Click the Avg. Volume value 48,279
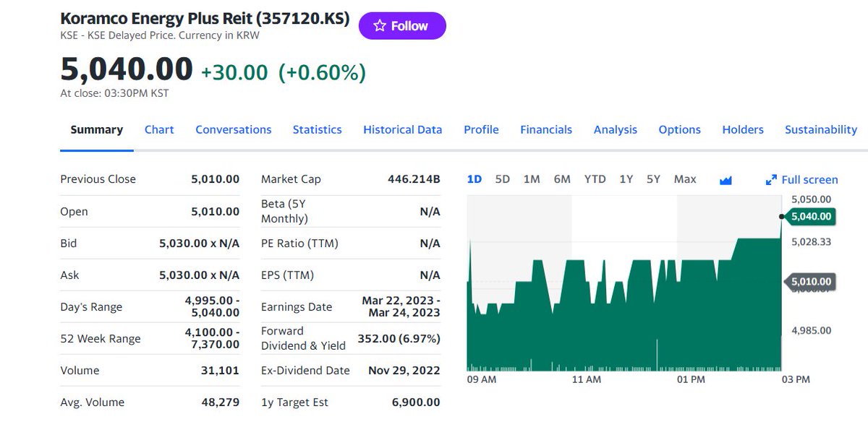Viewport: 868px width, 440px height. pos(220,402)
